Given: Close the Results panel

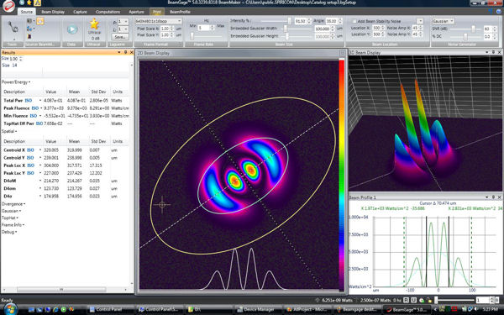Looking at the screenshot, I should click(x=131, y=52).
